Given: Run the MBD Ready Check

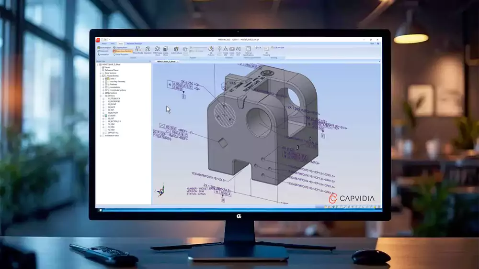Looking at the screenshot, I should (158, 51).
